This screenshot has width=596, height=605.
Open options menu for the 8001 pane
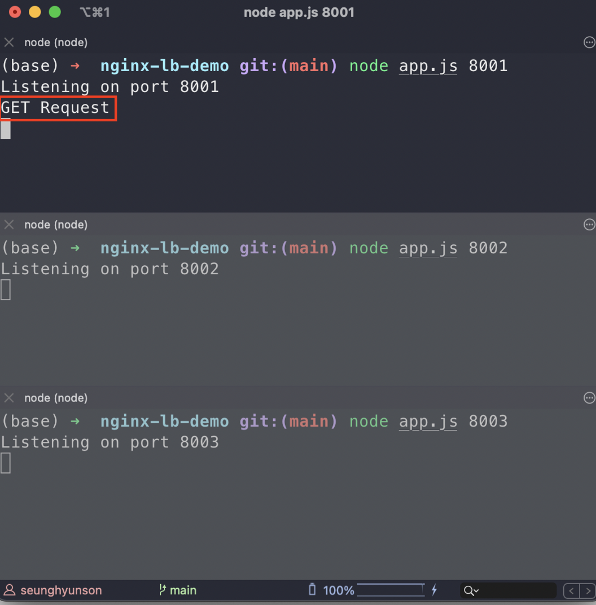coord(589,42)
